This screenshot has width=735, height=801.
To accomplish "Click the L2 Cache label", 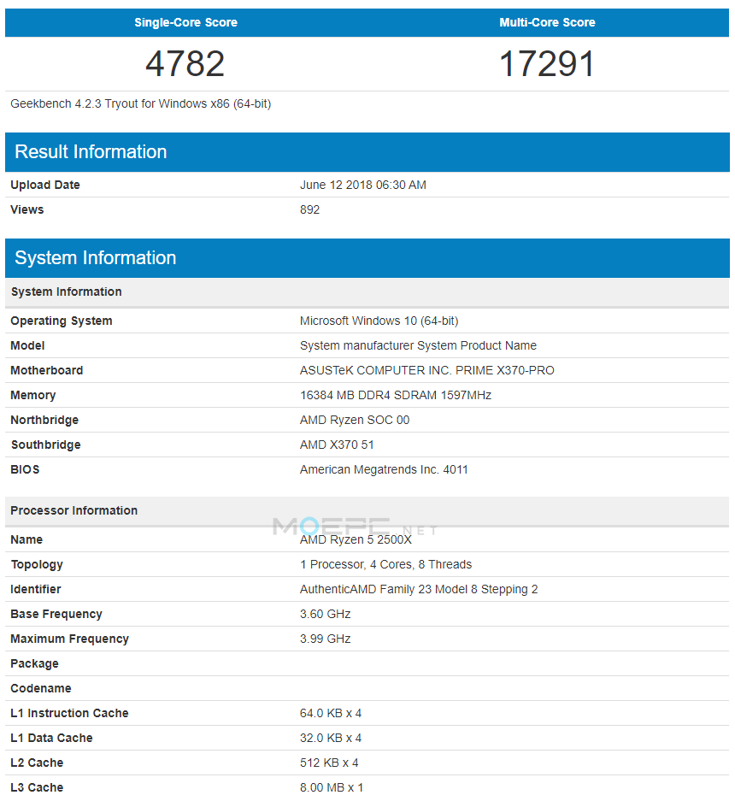I will point(37,763).
